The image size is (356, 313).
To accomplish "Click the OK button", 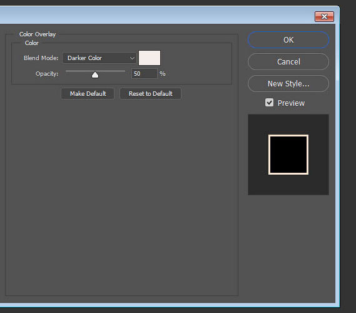I will pyautogui.click(x=288, y=40).
